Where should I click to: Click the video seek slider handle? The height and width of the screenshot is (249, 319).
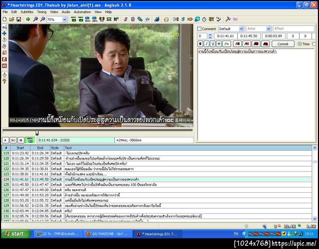coord(37,133)
